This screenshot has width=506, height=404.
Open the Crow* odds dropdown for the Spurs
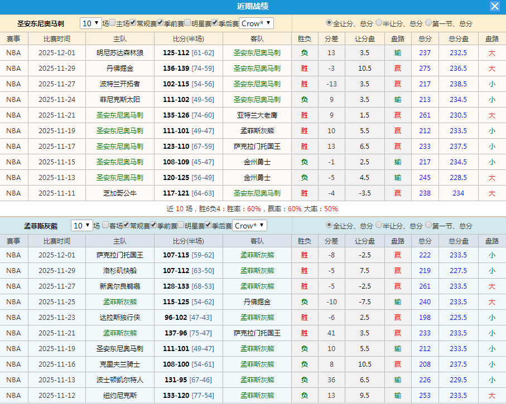[x=256, y=23]
